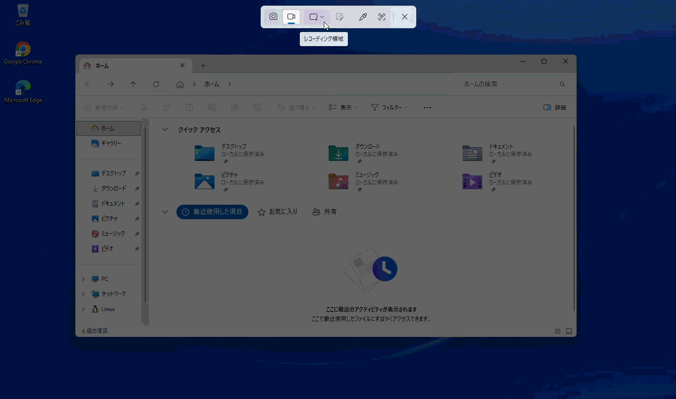Select the デスクトップ folder tile
Screen dimensions: 676x399
tap(231, 153)
